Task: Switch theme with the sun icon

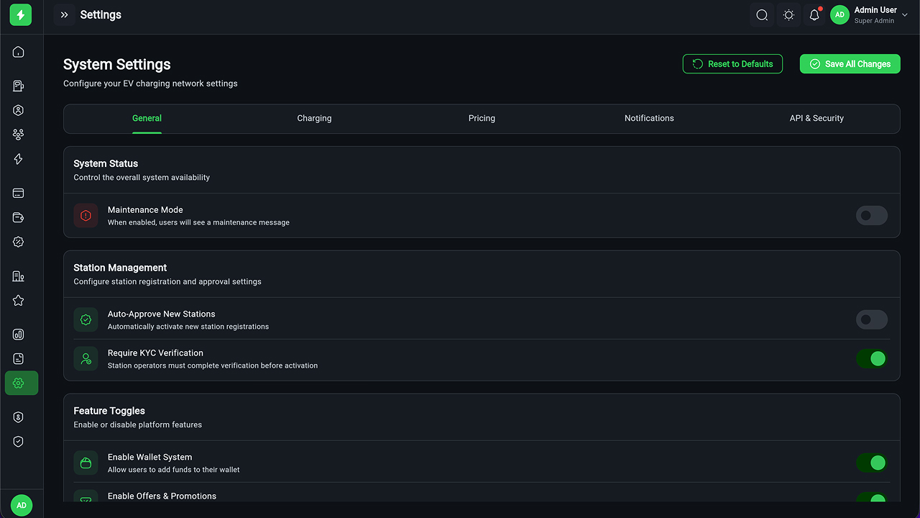Action: (x=788, y=15)
